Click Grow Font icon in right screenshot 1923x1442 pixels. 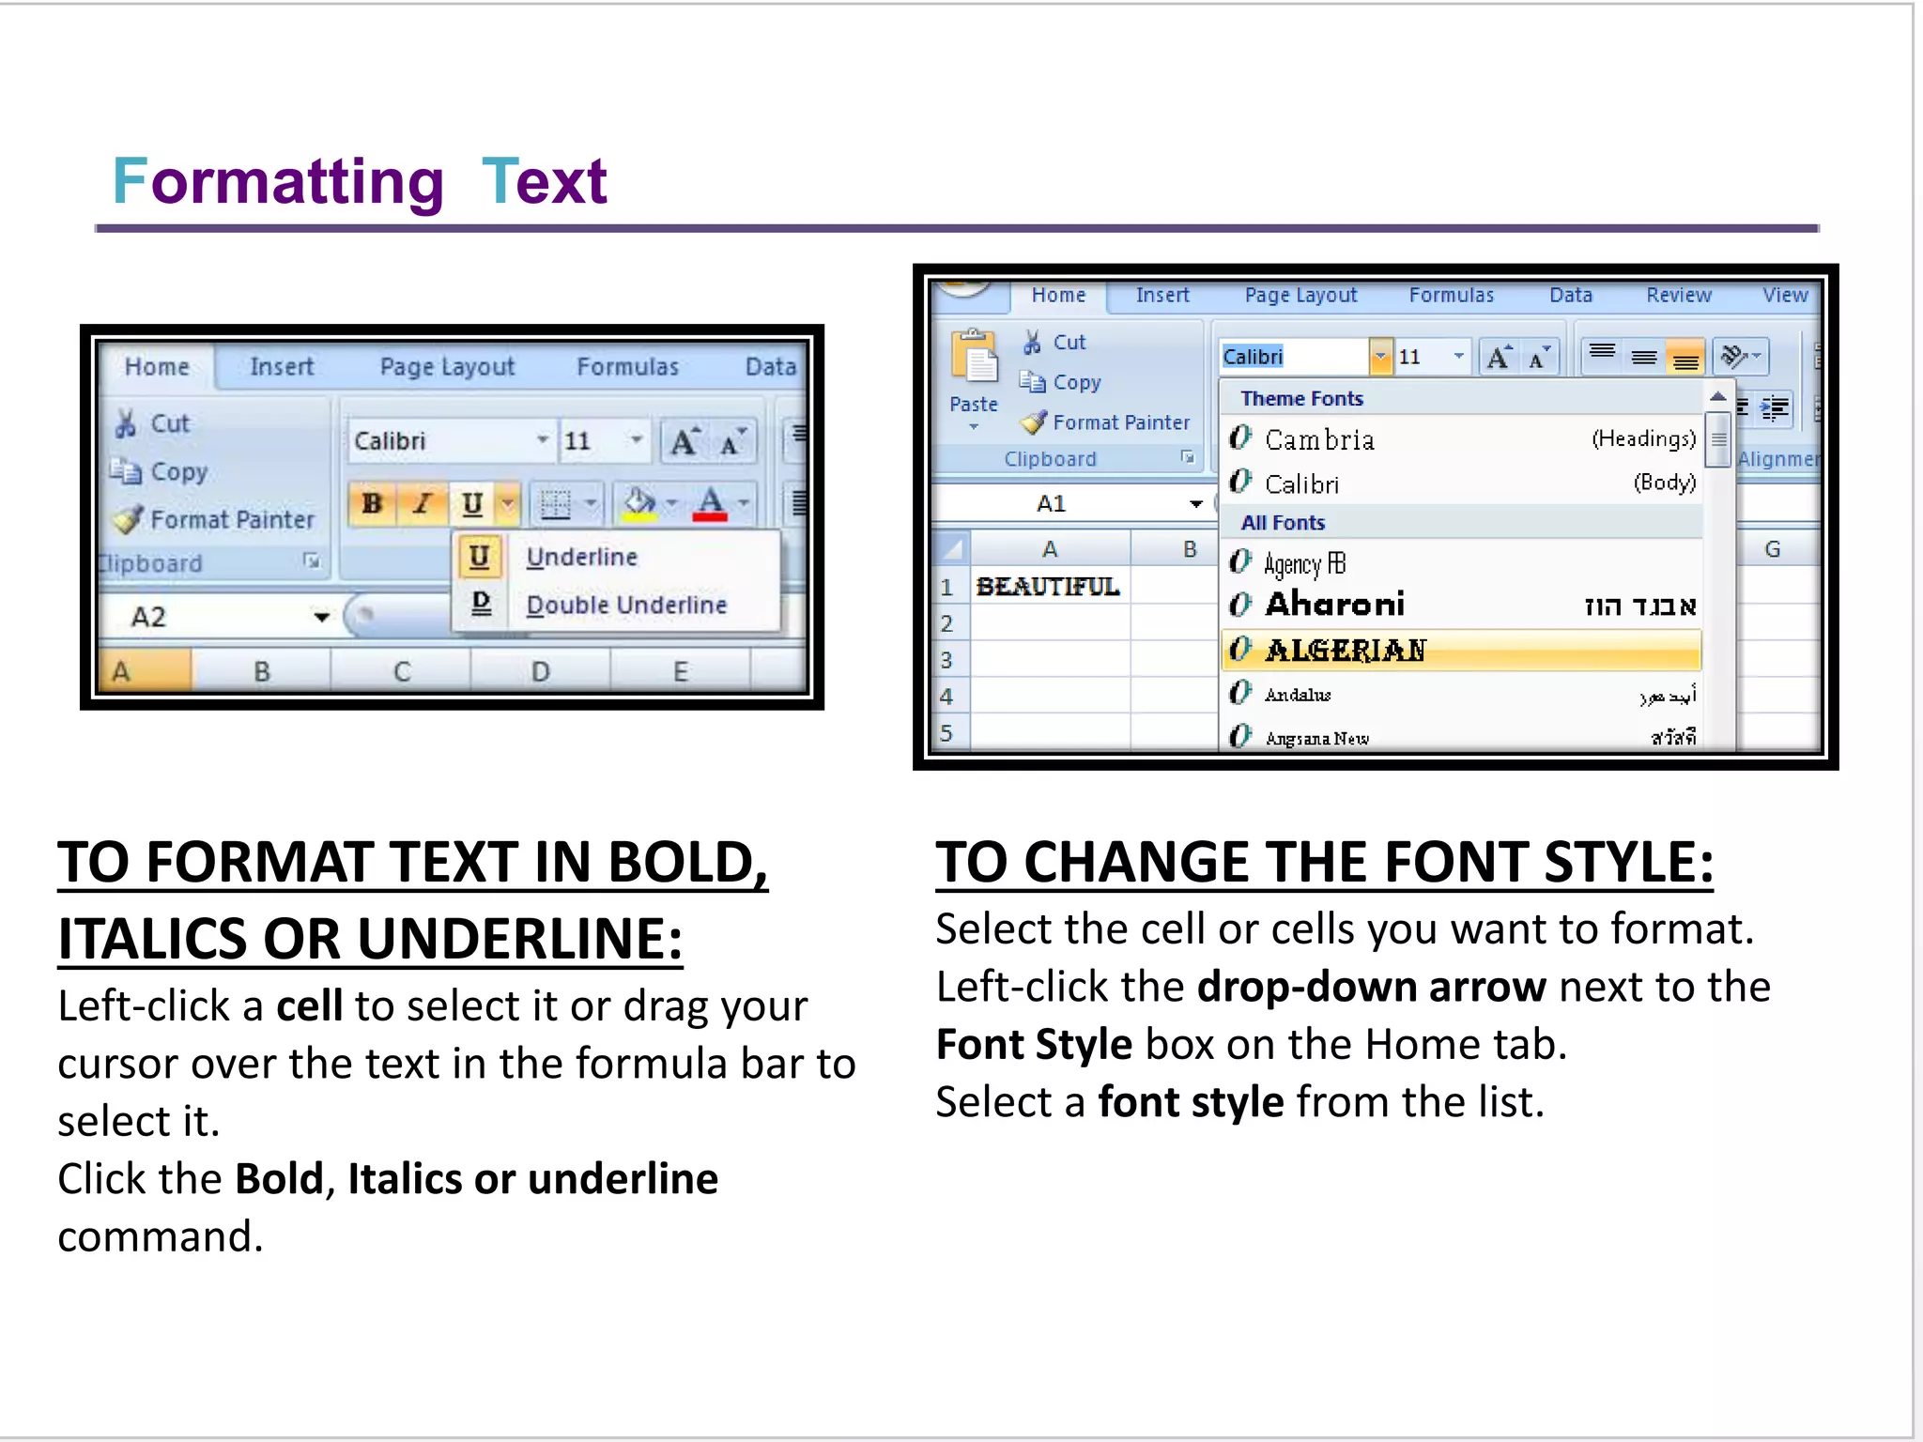tap(1500, 357)
